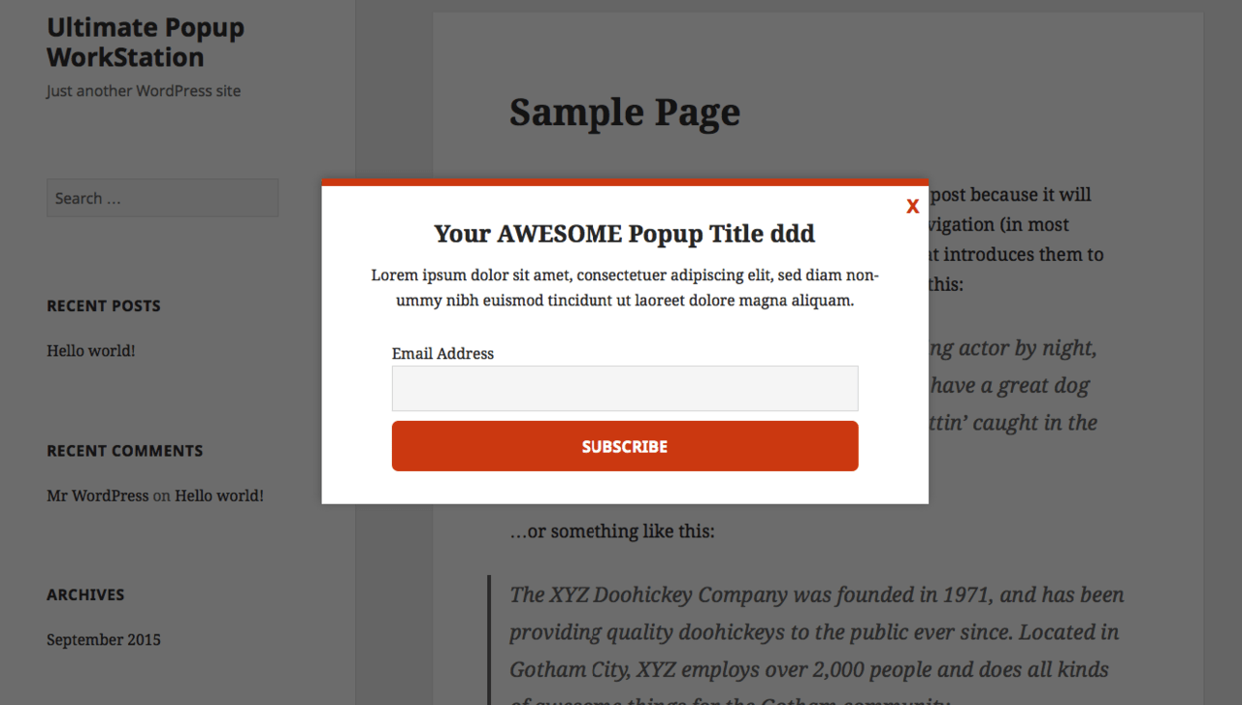Click the RECENT POSTS widget heading
The width and height of the screenshot is (1242, 705).
tap(104, 305)
